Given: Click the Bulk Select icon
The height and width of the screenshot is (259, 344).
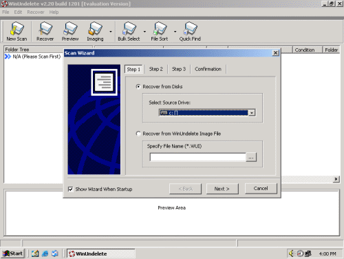Looking at the screenshot, I should point(129,32).
